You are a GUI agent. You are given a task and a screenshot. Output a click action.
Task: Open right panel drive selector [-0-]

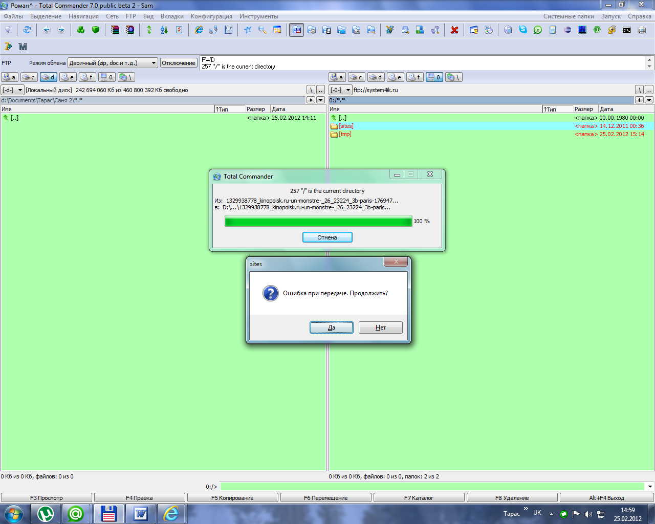340,90
